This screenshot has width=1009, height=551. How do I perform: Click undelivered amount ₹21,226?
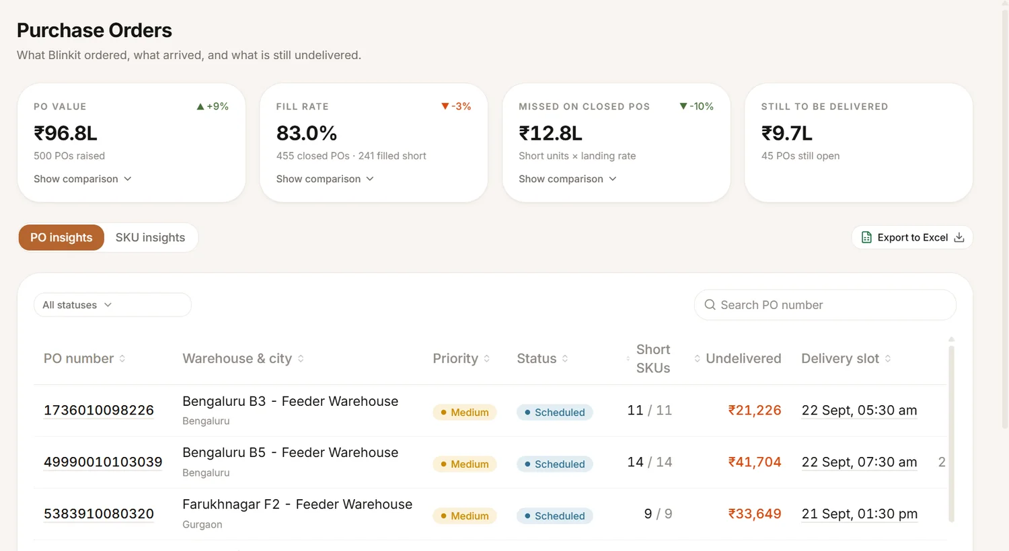(754, 411)
